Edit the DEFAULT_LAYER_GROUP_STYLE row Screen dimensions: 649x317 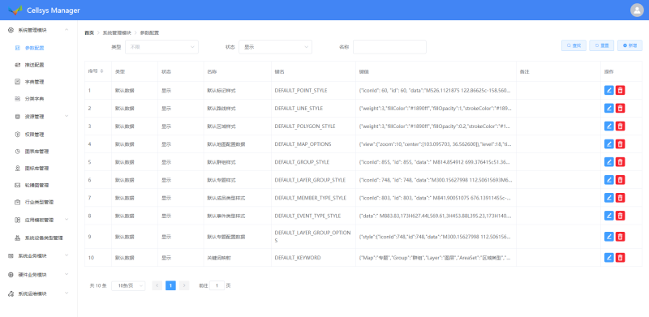[x=609, y=180]
